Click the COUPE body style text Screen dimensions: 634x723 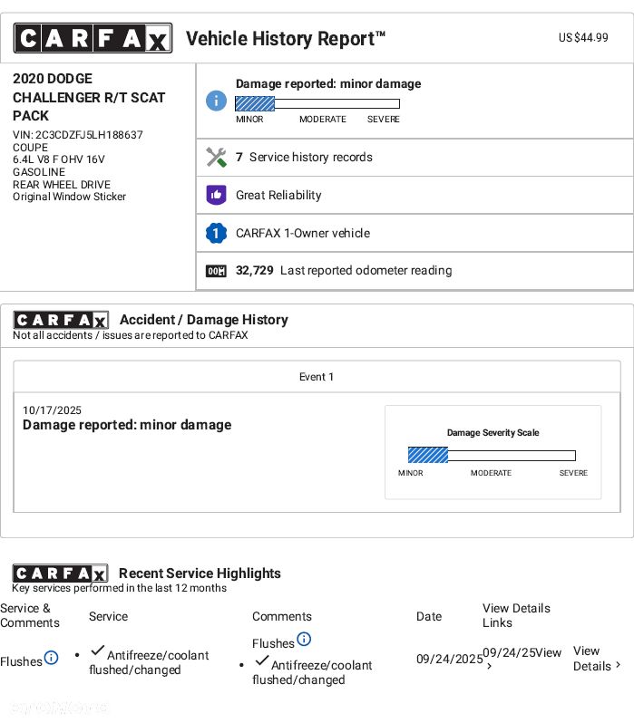pos(31,148)
